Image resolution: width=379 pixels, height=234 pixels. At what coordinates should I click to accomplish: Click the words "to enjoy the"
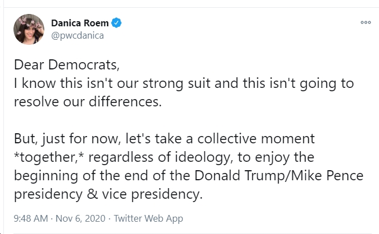[276, 157]
